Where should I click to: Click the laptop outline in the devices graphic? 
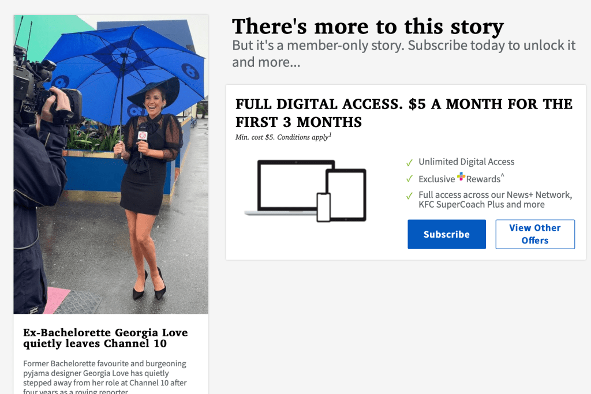click(x=289, y=187)
